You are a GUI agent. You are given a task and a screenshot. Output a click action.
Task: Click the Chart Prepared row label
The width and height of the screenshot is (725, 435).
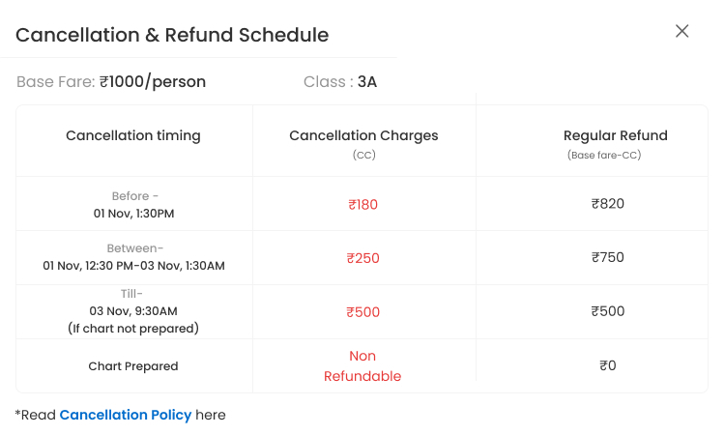(133, 366)
